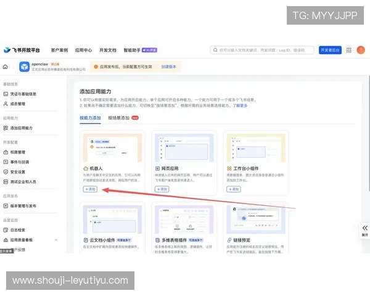
Task: Click the openclaw app name
Action: [x=40, y=64]
